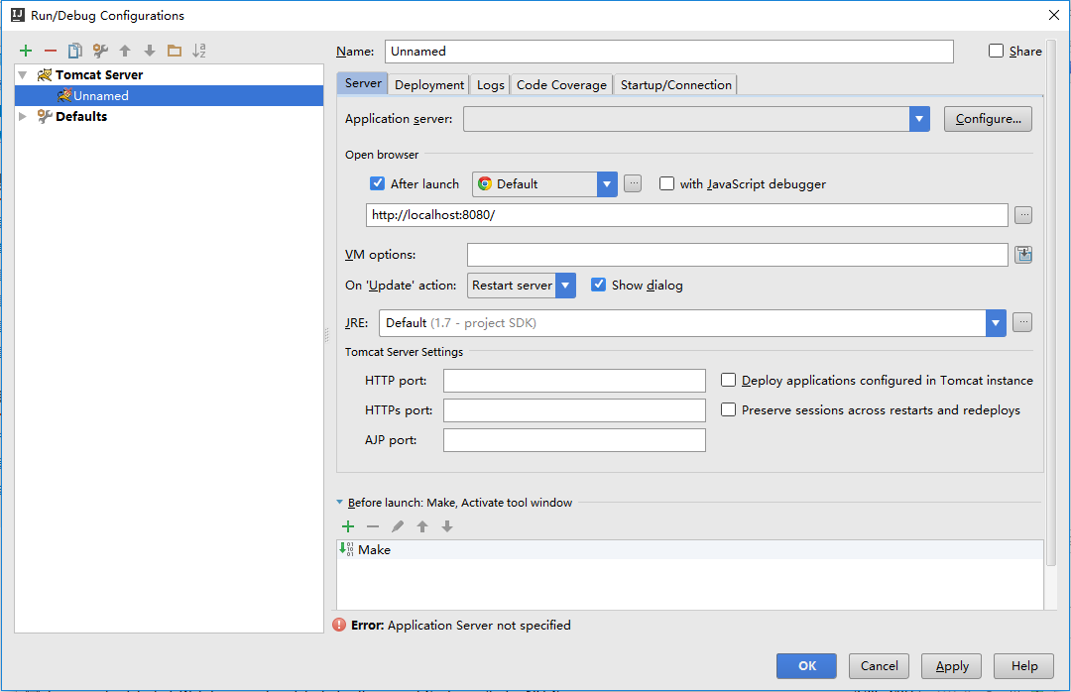Move configuration up in the list toolbar
Image resolution: width=1071 pixels, height=692 pixels.
(125, 51)
